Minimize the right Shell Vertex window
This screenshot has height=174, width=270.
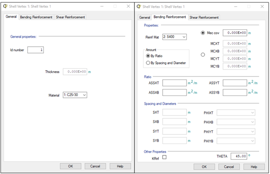(x=236, y=7)
